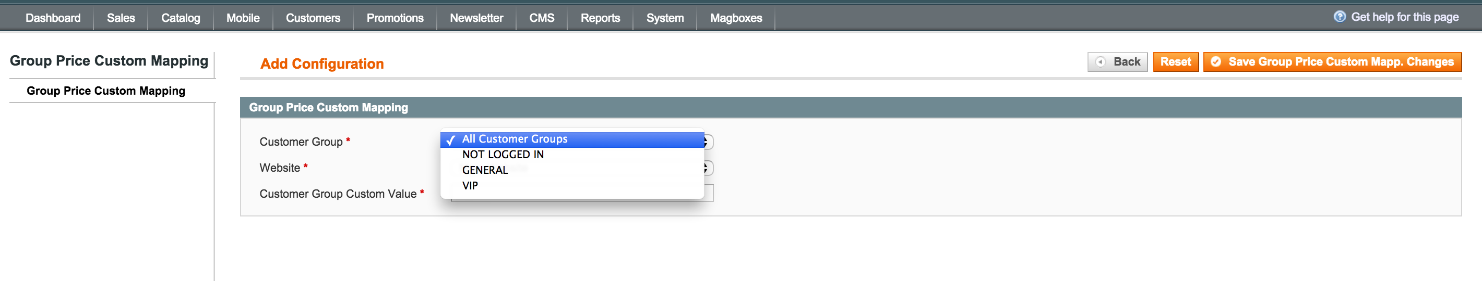Click the Back arrow icon
The image size is (1482, 281).
pos(1100,62)
